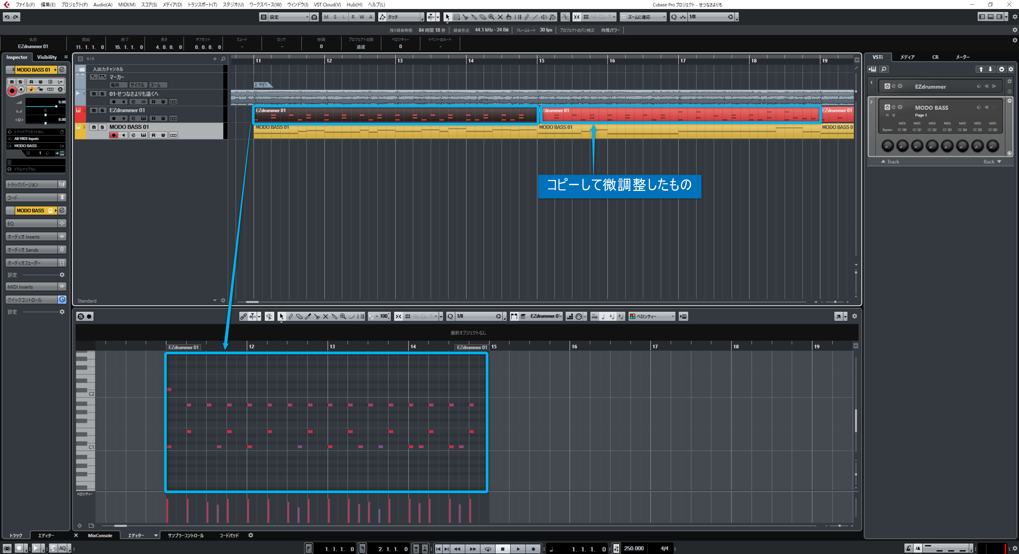Click the Add Track Instrument icon in VSTi rack

[x=872, y=69]
